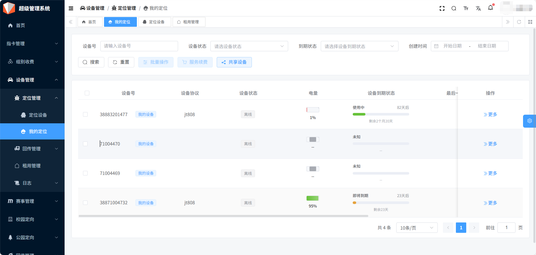Enter fullscreen mode via top bar icon

tap(442, 8)
